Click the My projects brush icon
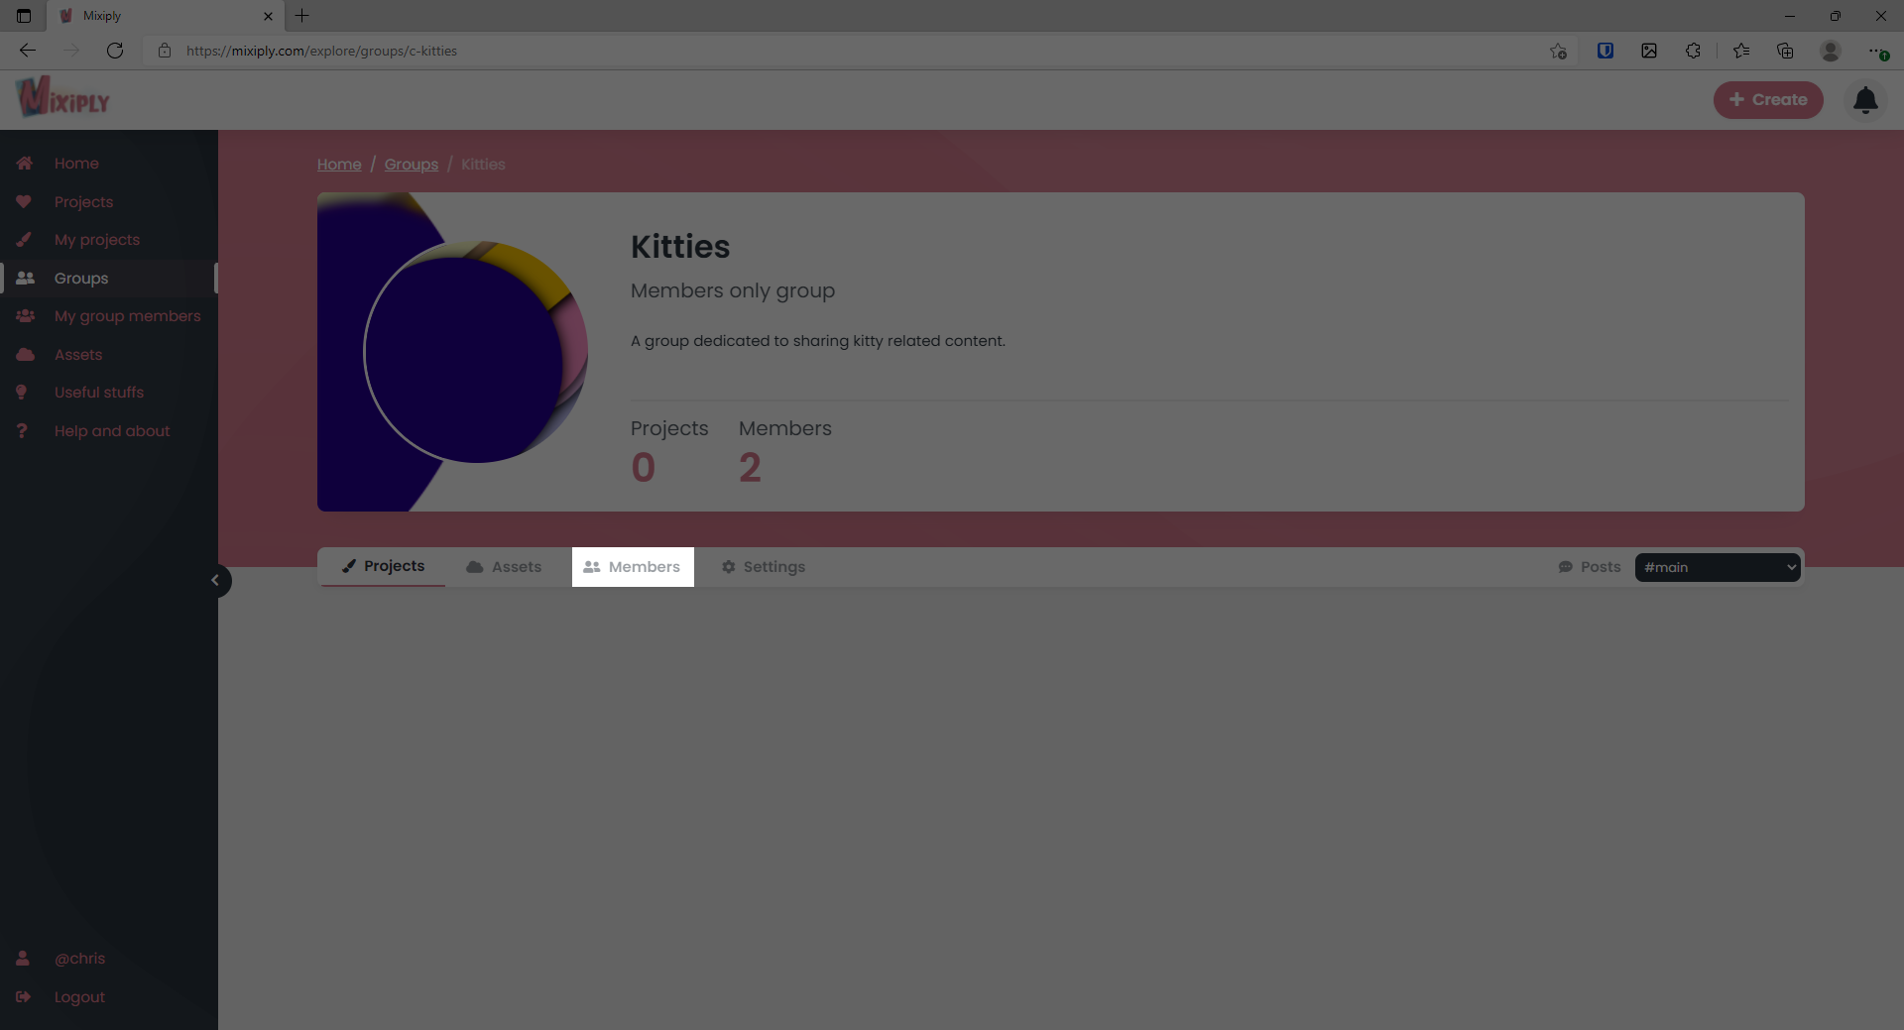This screenshot has width=1904, height=1030. (x=24, y=240)
